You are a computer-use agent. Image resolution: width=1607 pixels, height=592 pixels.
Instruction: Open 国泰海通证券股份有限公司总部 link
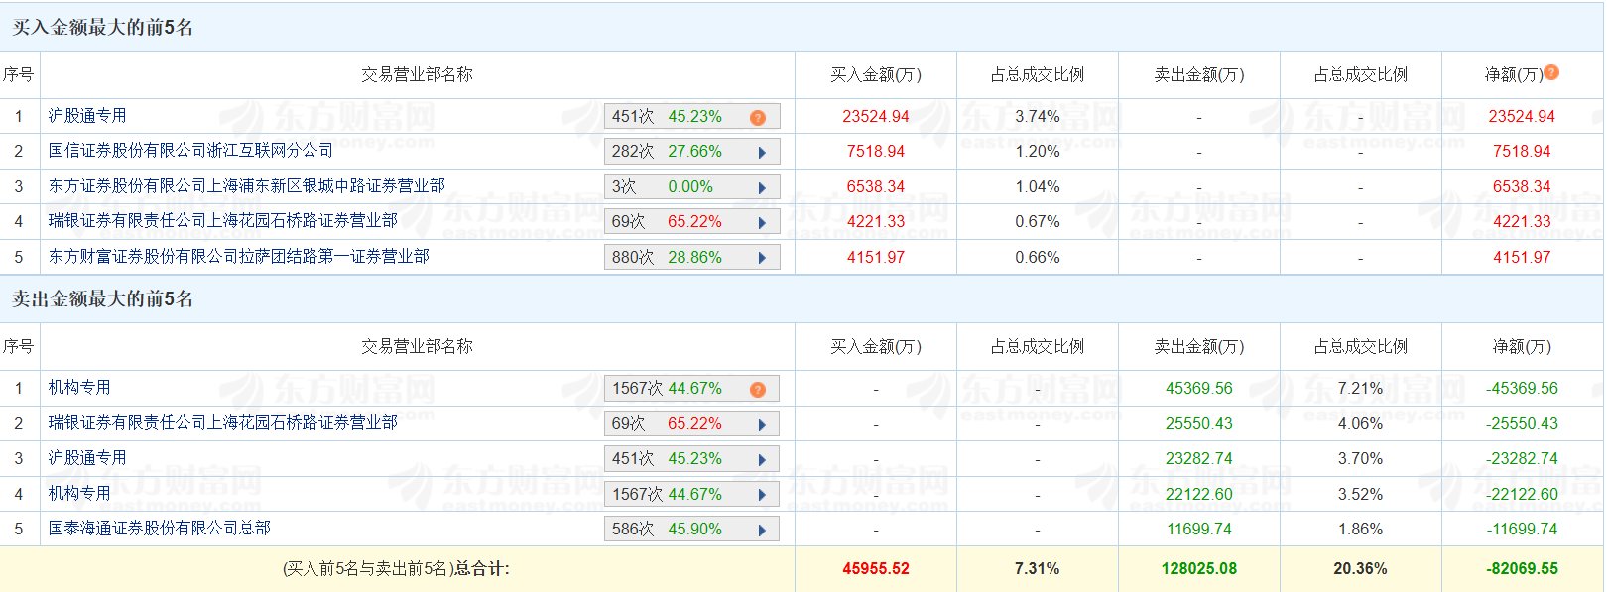[160, 529]
